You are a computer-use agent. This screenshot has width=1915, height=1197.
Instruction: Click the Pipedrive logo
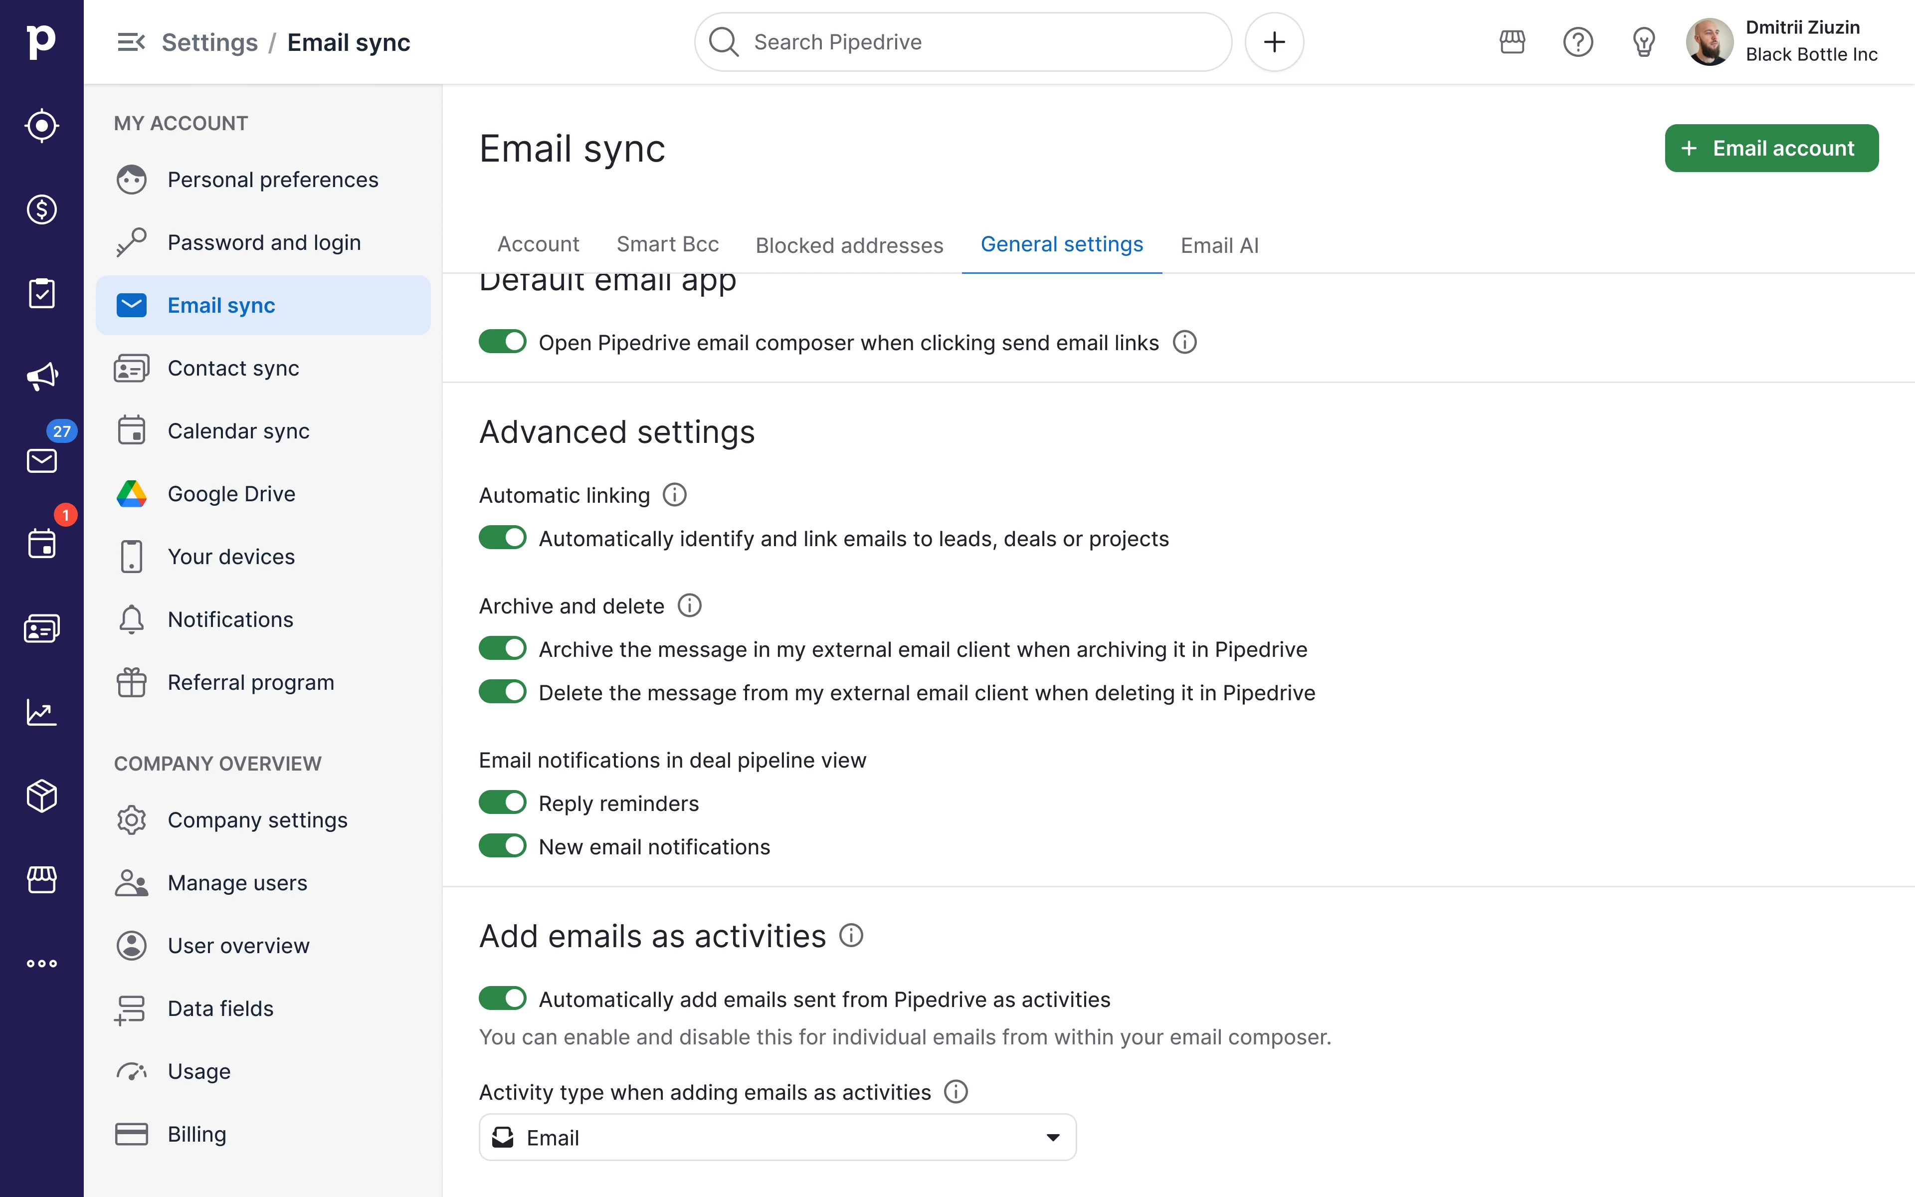41,41
